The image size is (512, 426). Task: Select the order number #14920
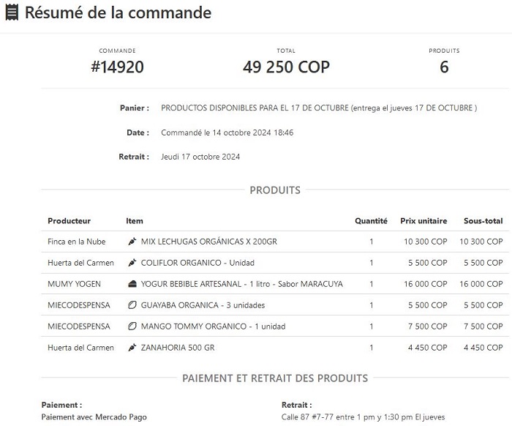117,67
